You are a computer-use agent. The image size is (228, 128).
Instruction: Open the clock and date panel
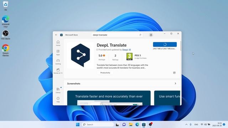[x=217, y=124]
